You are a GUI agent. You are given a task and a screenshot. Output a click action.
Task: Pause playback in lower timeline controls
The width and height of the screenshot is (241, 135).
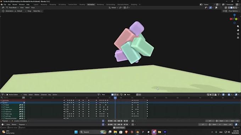pos(115,125)
